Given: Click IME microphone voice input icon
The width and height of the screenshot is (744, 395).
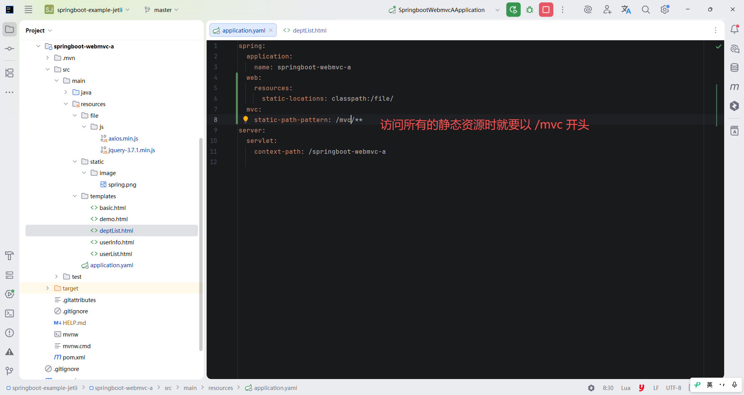Looking at the screenshot, I should [x=734, y=385].
